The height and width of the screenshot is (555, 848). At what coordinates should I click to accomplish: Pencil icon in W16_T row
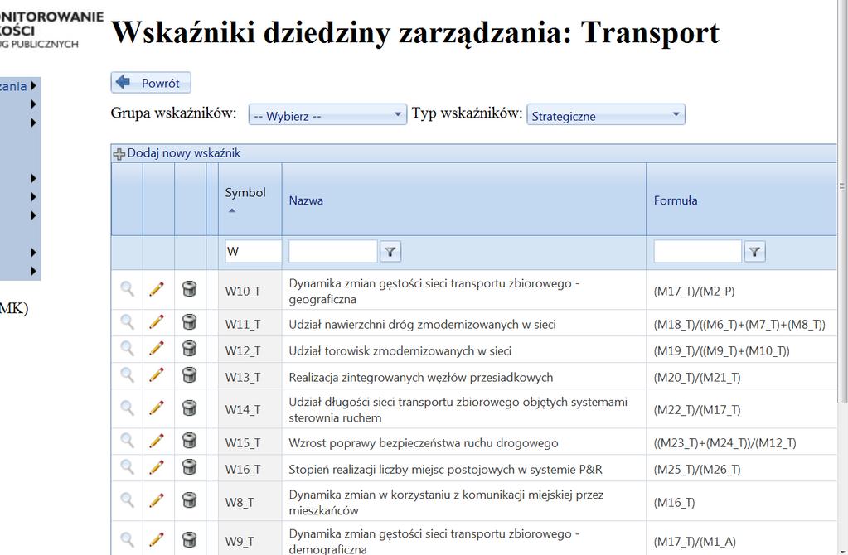[x=157, y=467]
